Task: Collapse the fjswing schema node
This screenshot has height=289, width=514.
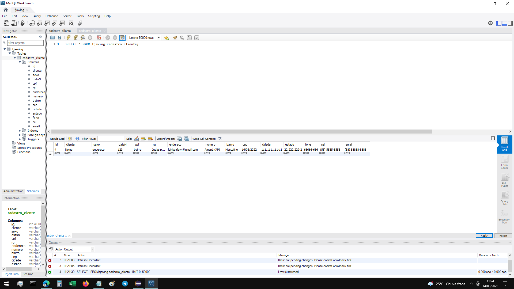Action: [5, 49]
